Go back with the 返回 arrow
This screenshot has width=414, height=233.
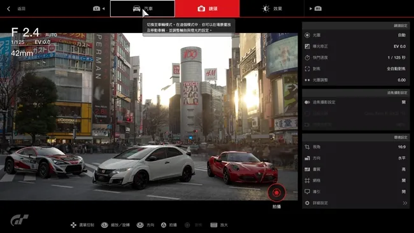[x=16, y=9]
